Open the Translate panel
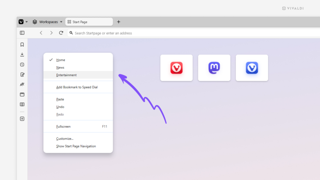 coord(22,84)
